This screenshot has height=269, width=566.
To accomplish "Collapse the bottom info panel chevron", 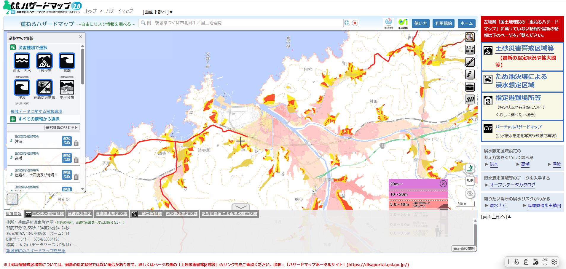I will coord(241,207).
